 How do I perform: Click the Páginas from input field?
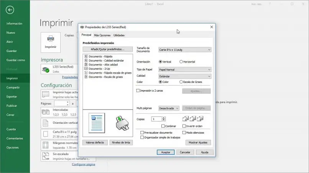60,103
